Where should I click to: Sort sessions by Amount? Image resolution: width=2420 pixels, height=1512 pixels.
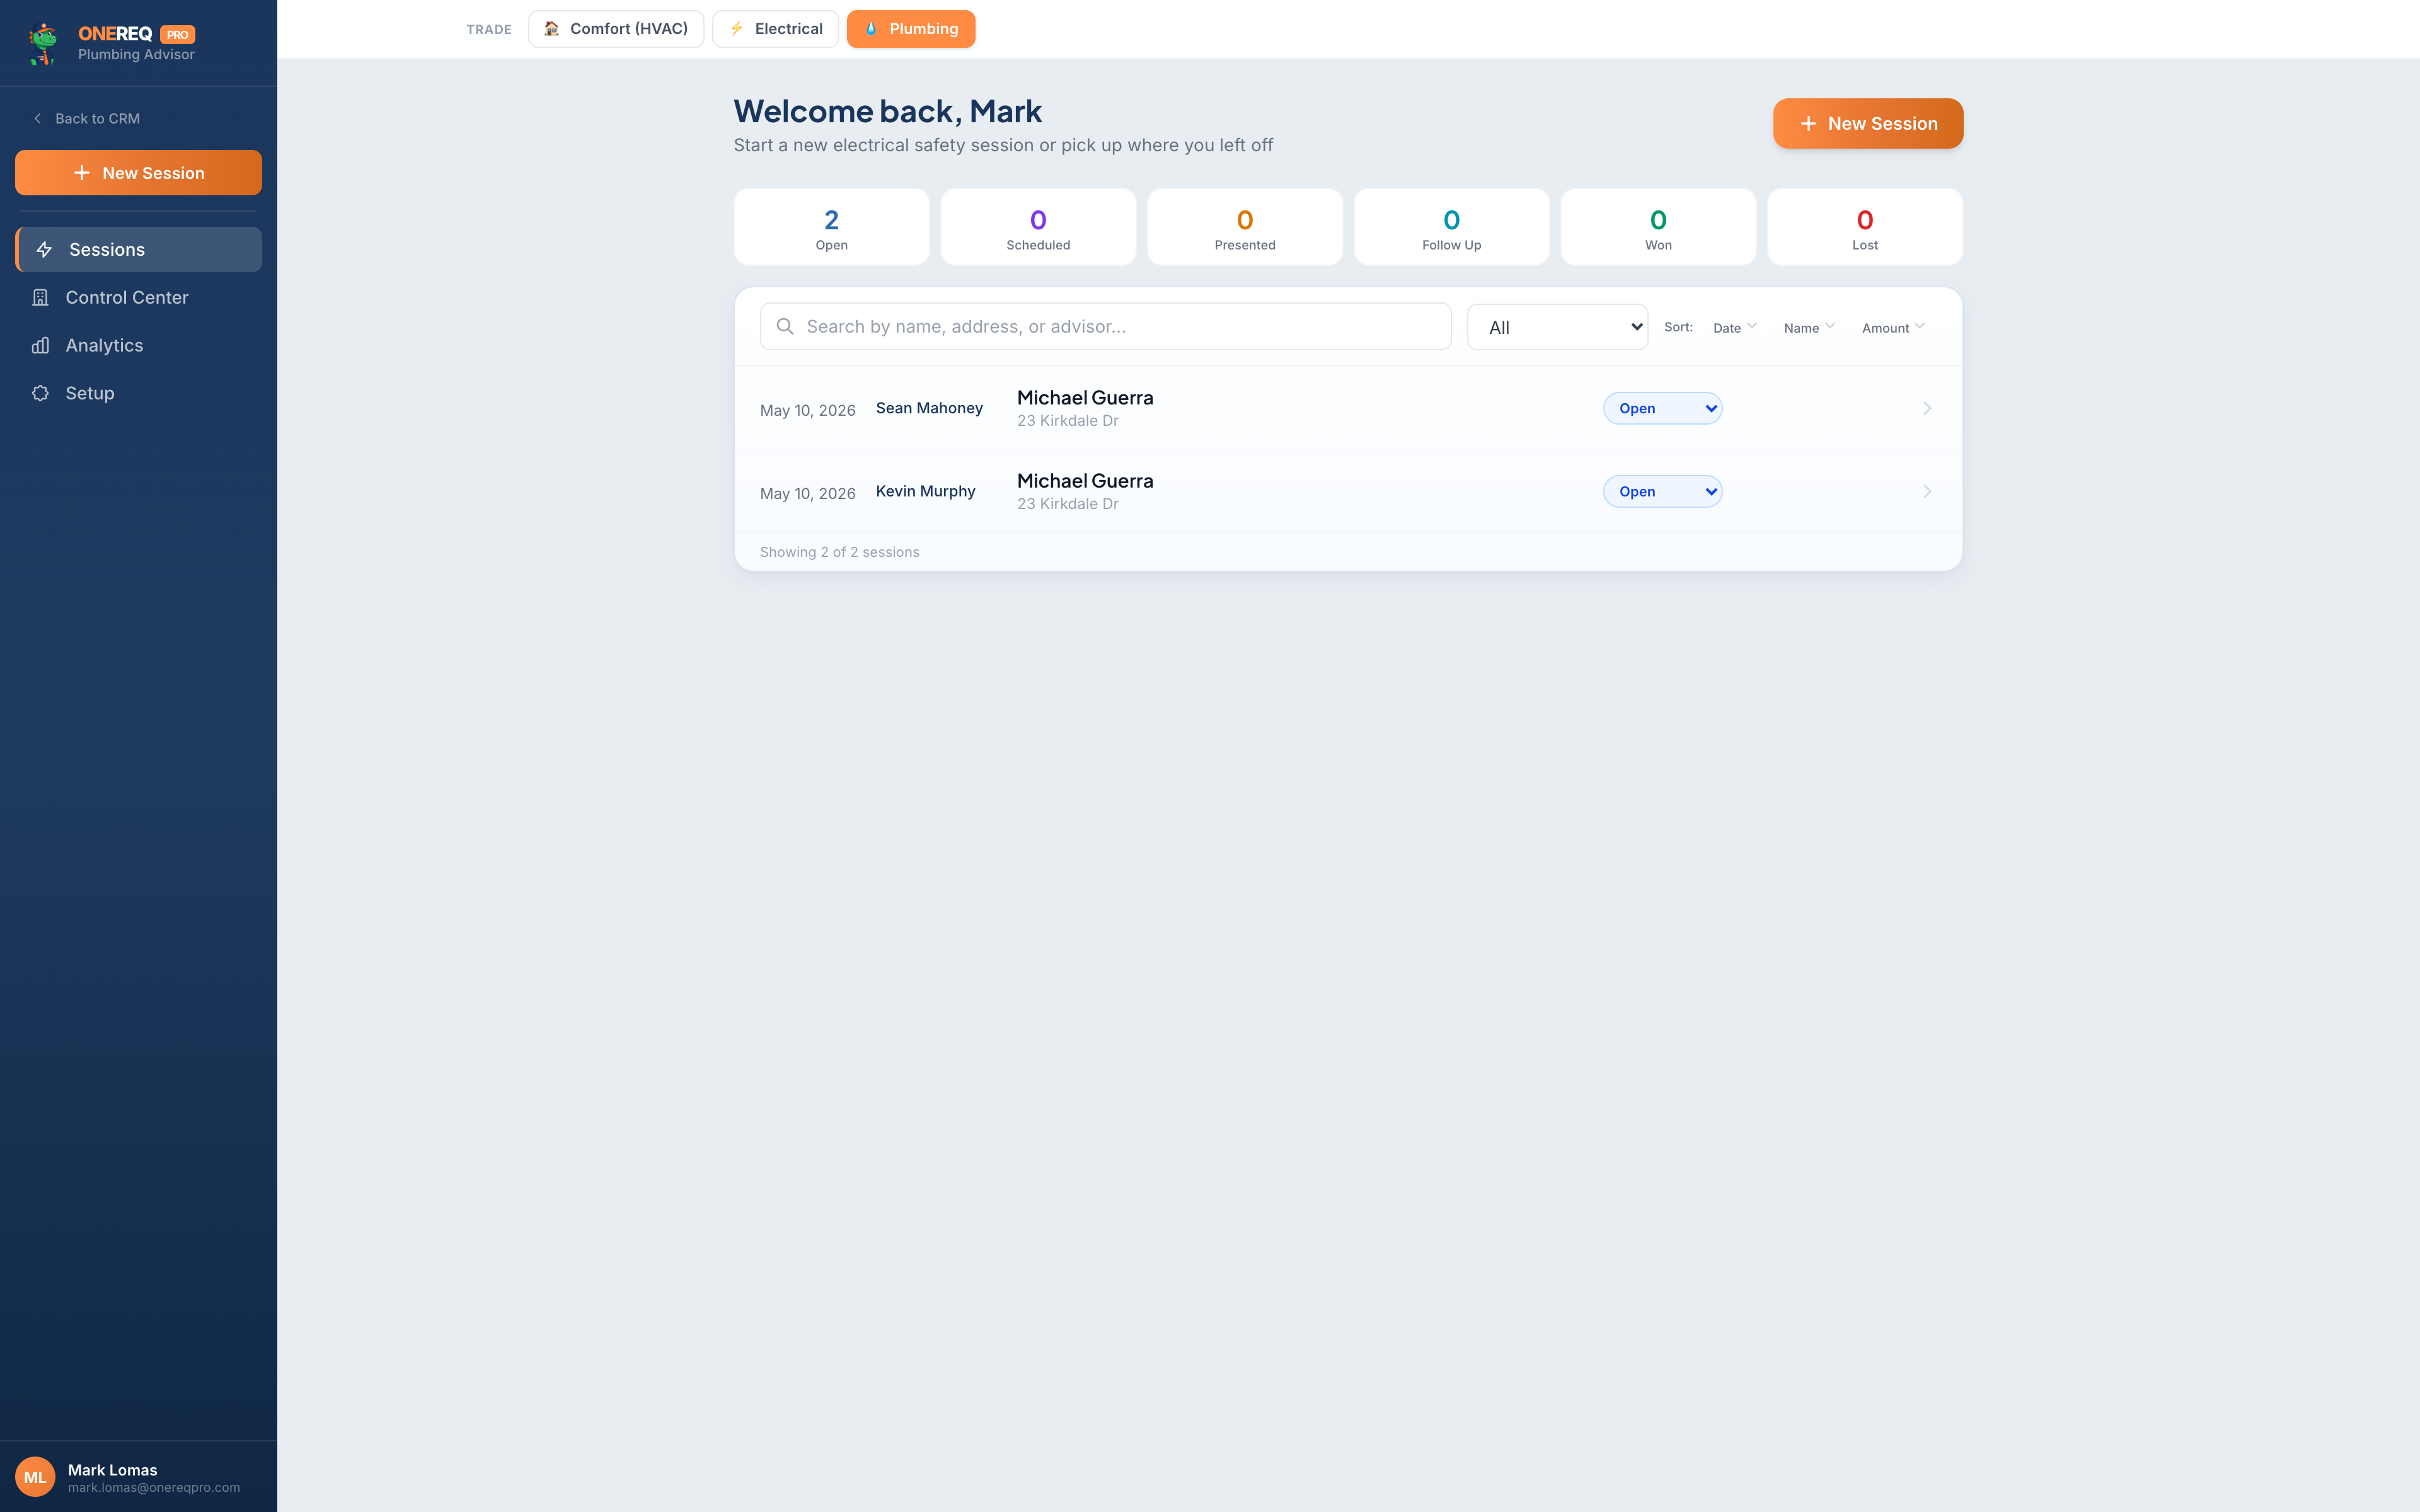[1893, 327]
